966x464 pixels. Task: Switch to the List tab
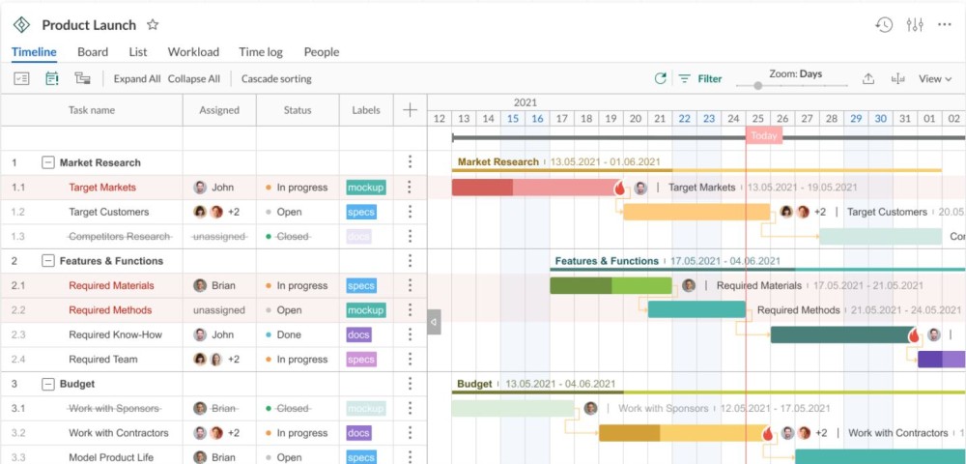click(x=138, y=52)
